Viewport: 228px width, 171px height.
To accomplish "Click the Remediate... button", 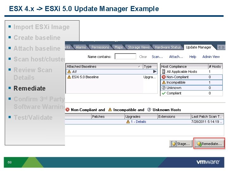I will (209, 144).
